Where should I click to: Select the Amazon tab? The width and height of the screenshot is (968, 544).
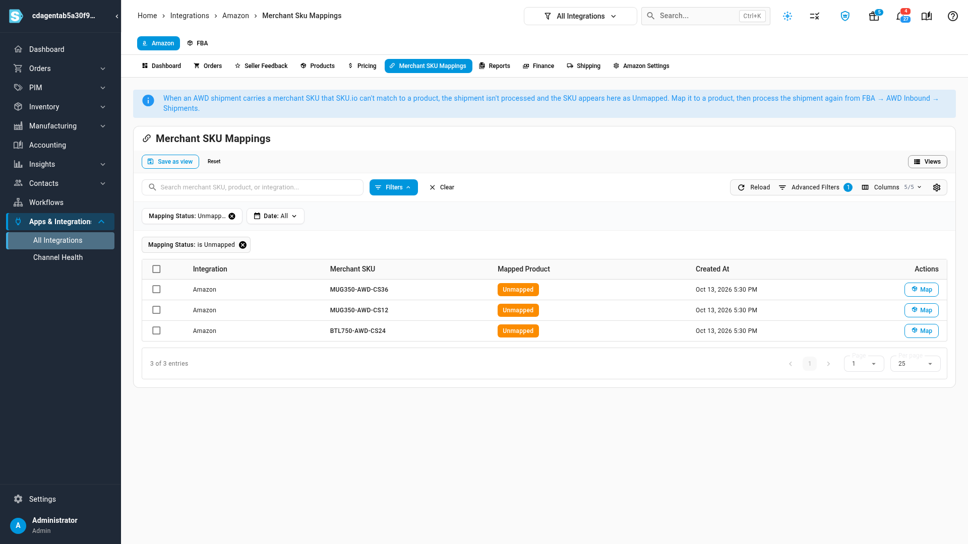tap(158, 43)
